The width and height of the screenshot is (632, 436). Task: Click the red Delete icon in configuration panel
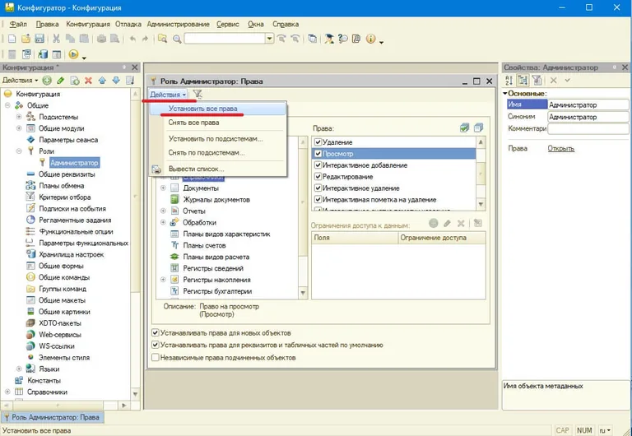[x=88, y=81]
